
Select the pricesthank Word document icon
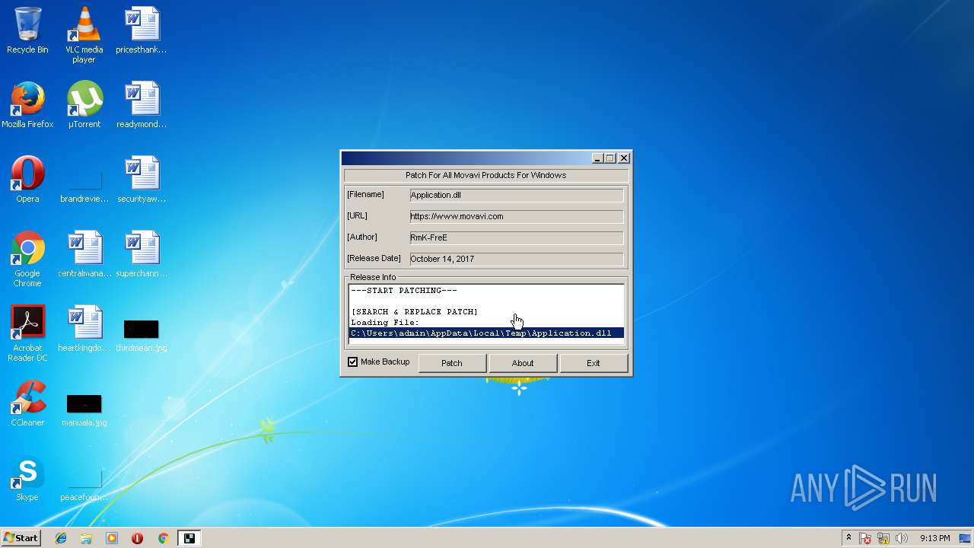coord(142,30)
